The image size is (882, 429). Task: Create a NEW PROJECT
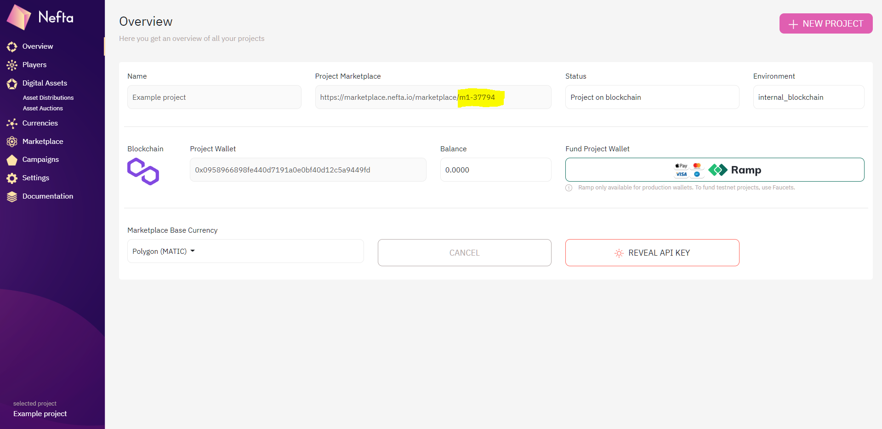coord(826,23)
